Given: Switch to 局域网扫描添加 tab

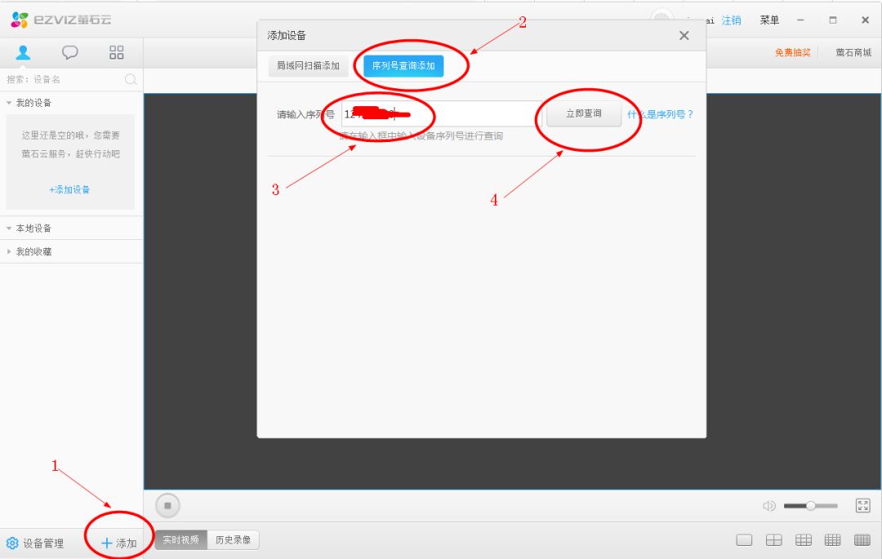Looking at the screenshot, I should coord(308,66).
